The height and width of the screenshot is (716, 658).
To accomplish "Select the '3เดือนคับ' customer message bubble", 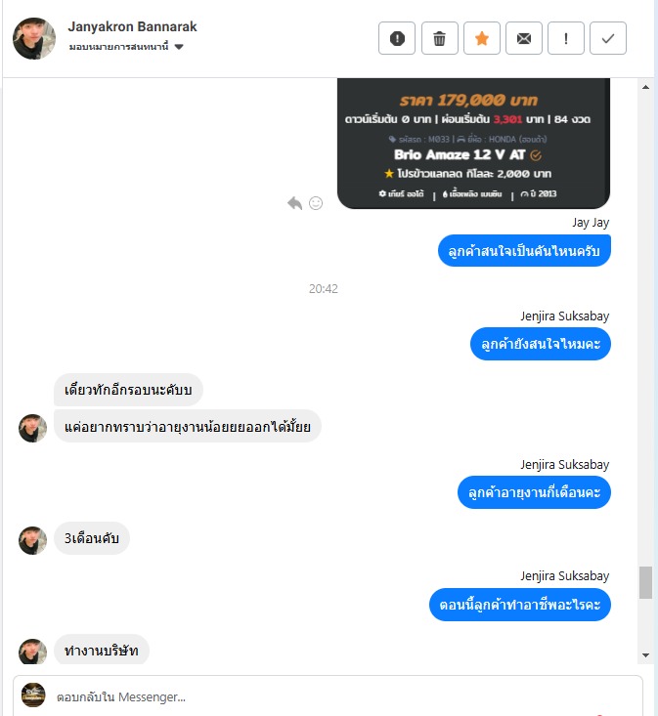I will click(92, 538).
